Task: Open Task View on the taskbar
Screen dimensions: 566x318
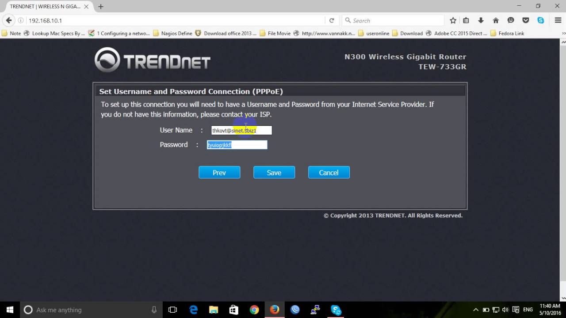Action: point(173,310)
